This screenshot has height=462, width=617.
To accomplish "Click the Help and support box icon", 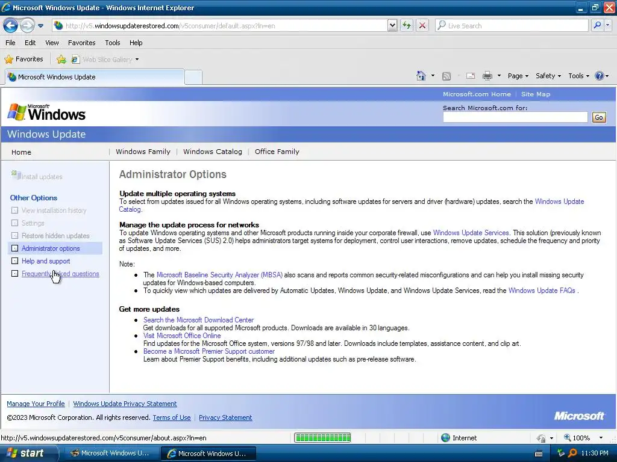I will [x=14, y=261].
